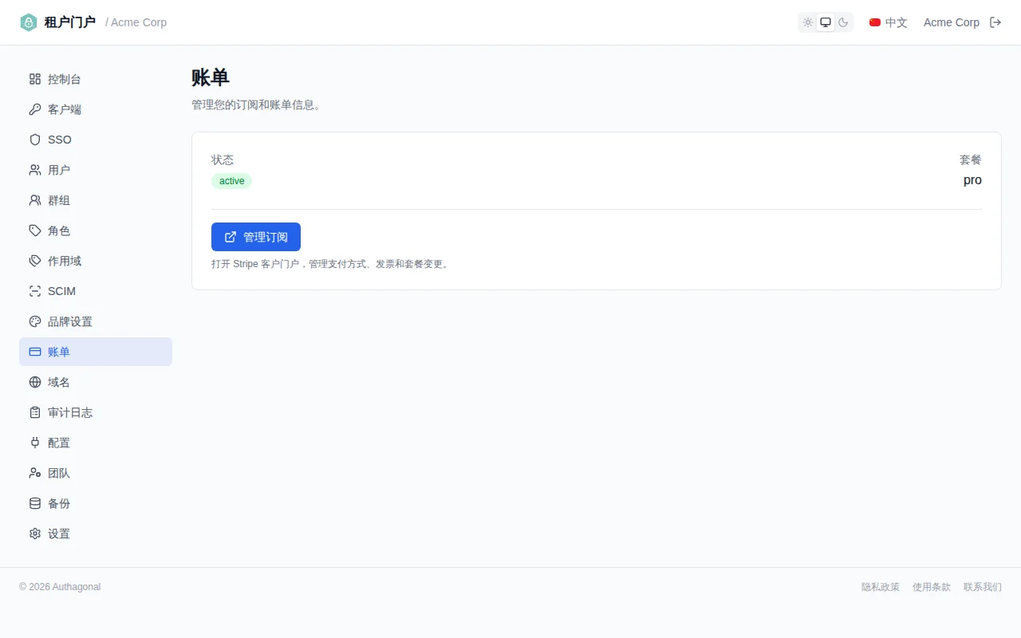1021x638 pixels.
Task: Open 设置 label in sidebar
Action: (x=59, y=534)
